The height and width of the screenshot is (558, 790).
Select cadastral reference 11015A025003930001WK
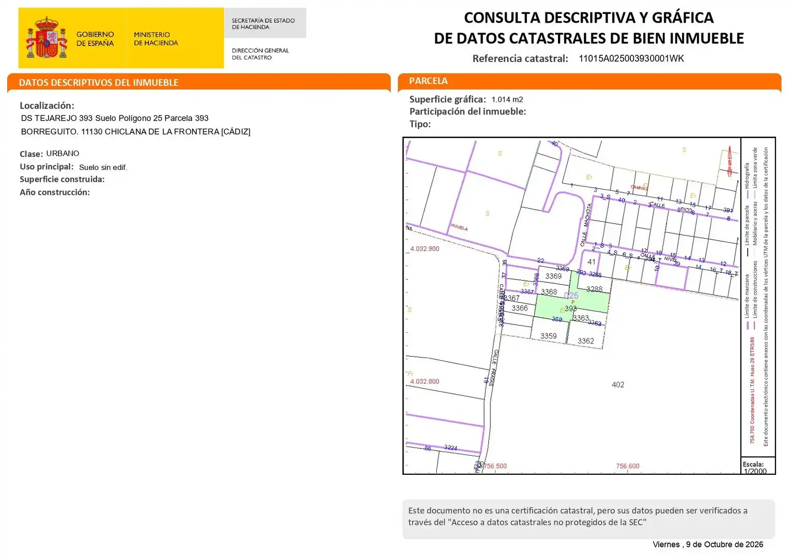pyautogui.click(x=631, y=58)
